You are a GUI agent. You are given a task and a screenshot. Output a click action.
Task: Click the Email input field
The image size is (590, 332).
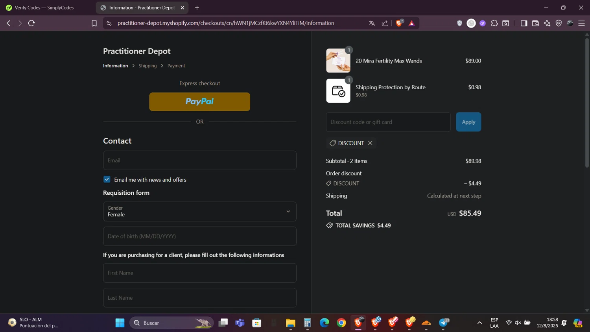pyautogui.click(x=199, y=160)
